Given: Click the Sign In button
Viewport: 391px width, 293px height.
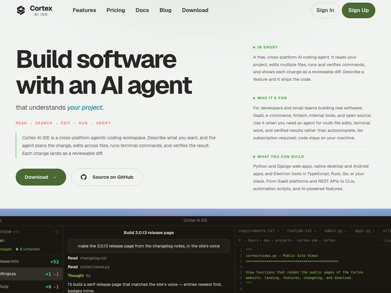Looking at the screenshot, I should 325,10.
